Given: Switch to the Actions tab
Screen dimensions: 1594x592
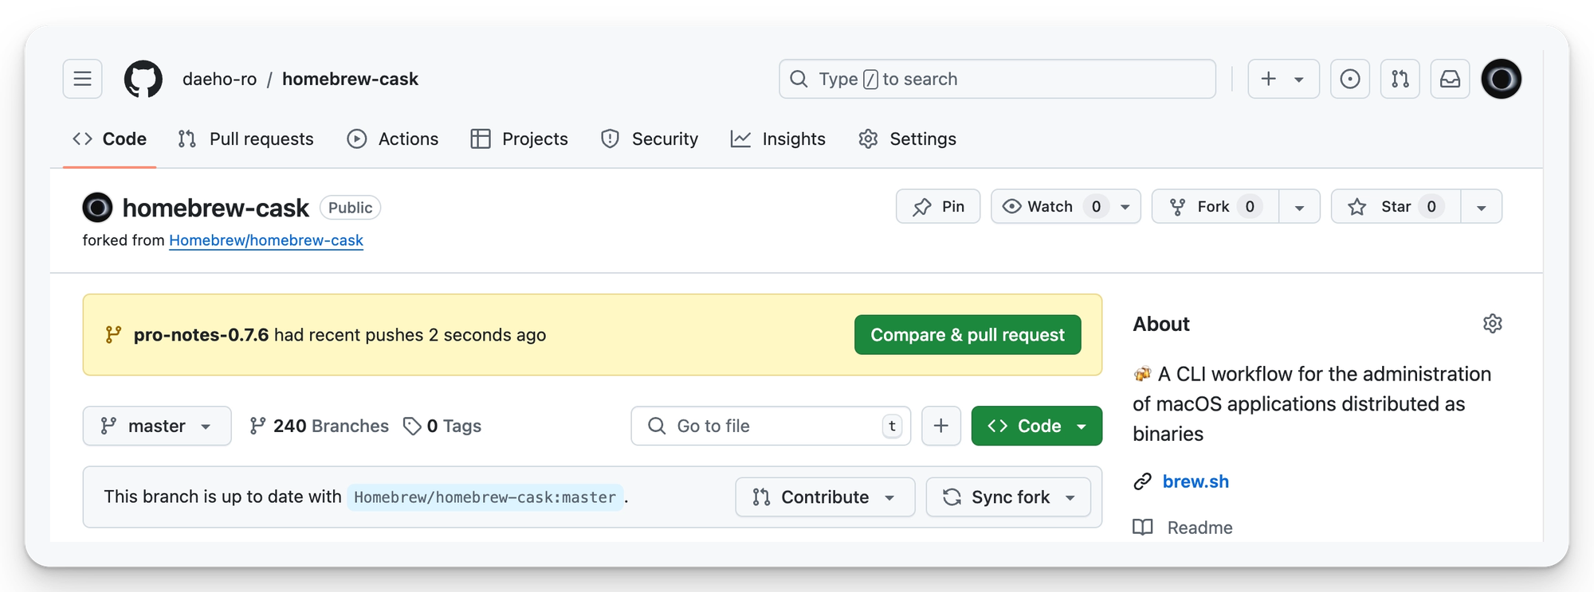Looking at the screenshot, I should [x=393, y=139].
